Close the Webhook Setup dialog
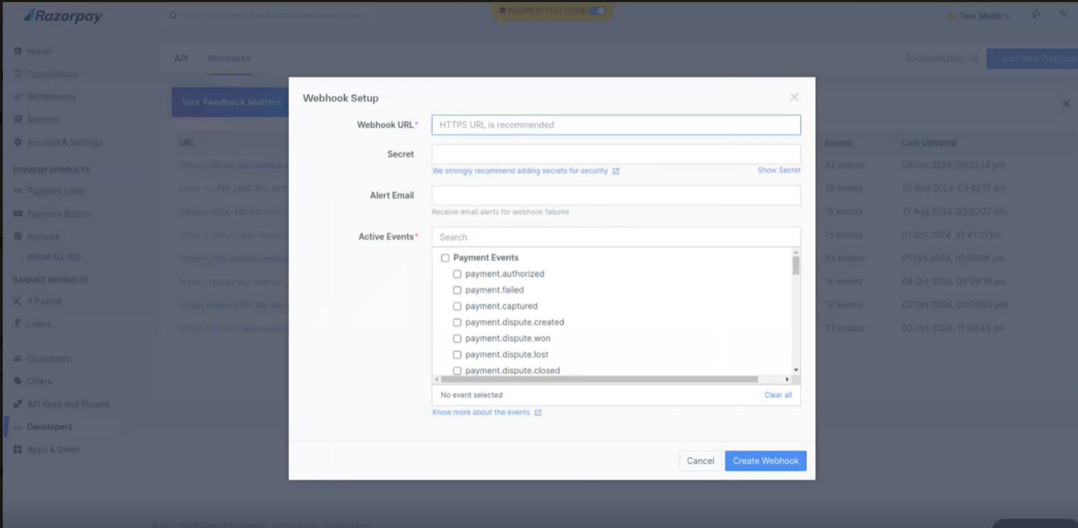 click(794, 97)
